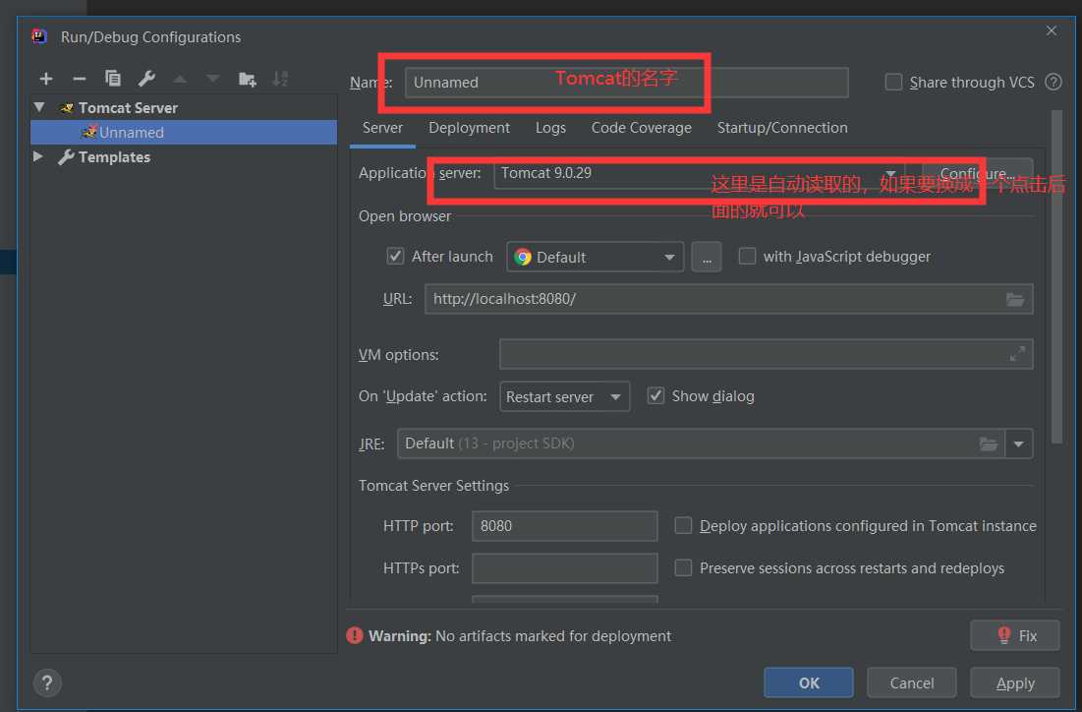
Task: Uncheck After launch checkbox
Action: point(395,257)
